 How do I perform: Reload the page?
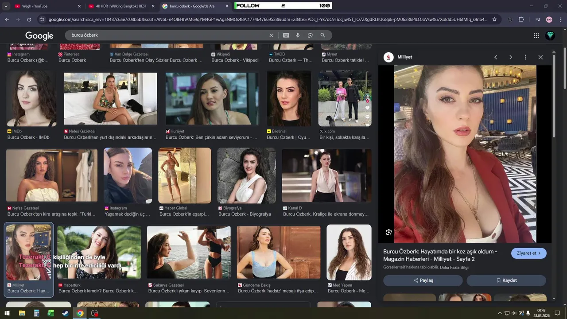click(x=29, y=19)
